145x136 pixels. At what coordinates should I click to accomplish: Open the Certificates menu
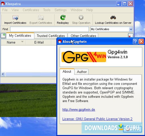point(31,10)
